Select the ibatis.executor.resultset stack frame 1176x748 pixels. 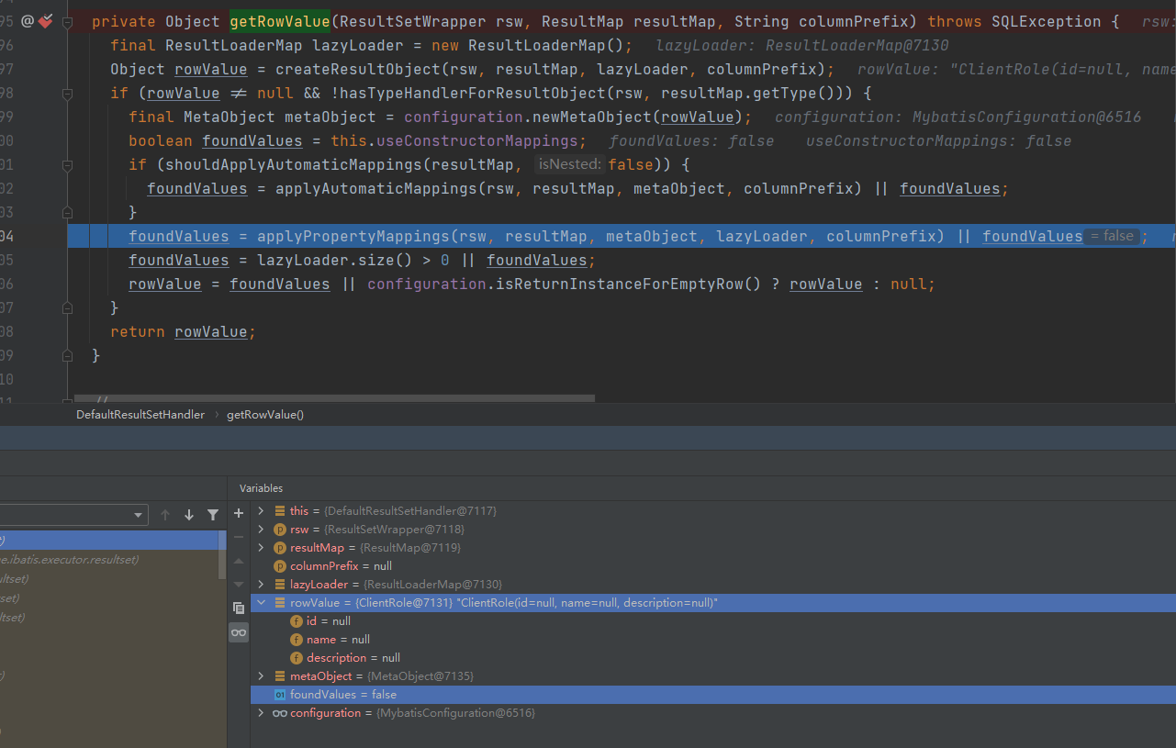(x=109, y=559)
